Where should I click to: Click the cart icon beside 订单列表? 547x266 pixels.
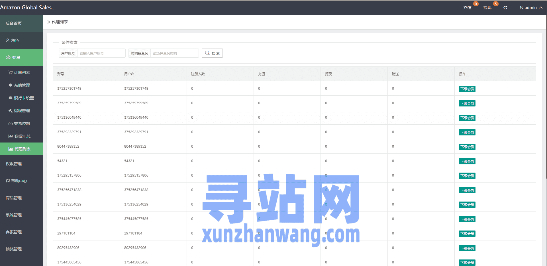click(11, 72)
